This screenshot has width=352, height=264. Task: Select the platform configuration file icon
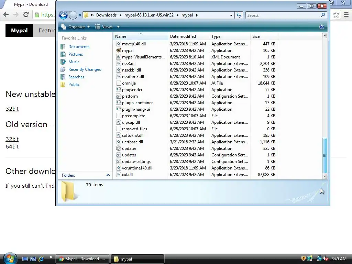(x=119, y=96)
